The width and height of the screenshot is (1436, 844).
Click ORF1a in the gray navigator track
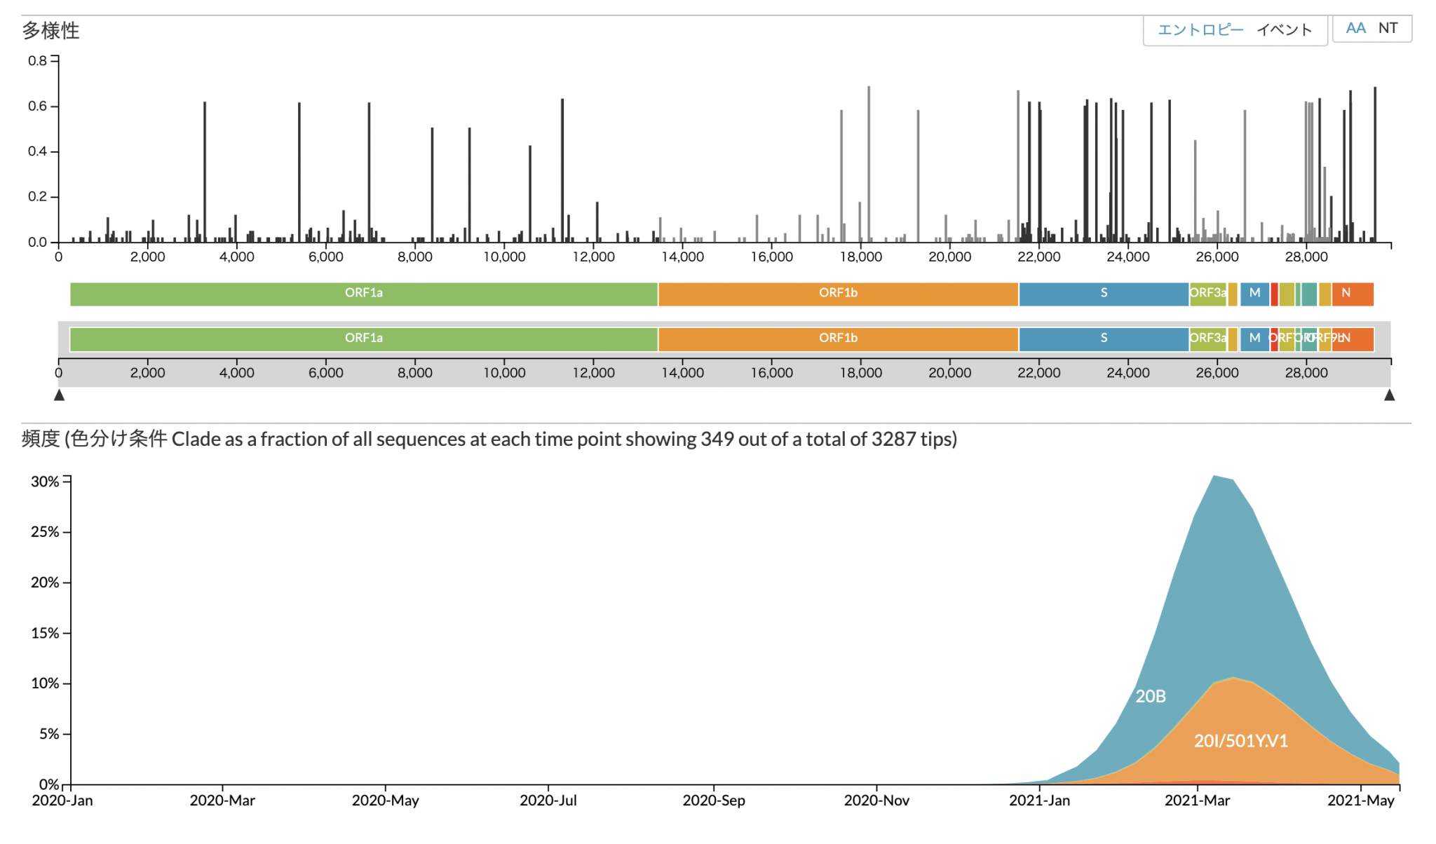[x=363, y=339]
